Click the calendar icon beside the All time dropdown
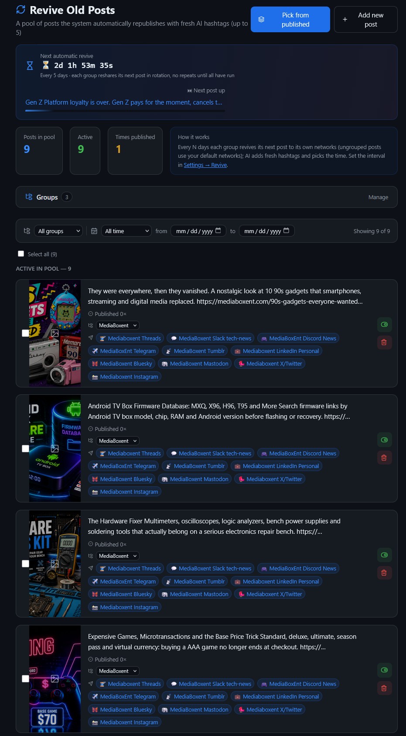Image resolution: width=406 pixels, height=736 pixels. (x=94, y=231)
